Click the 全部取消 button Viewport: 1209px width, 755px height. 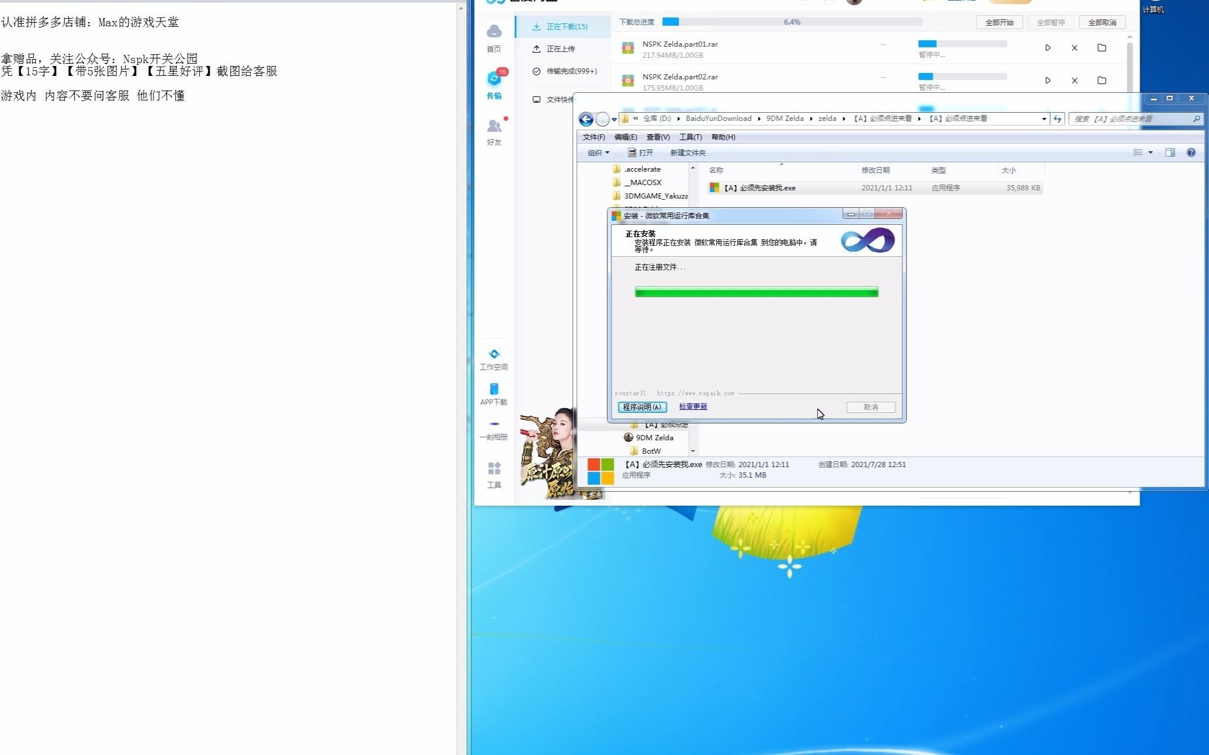[1102, 23]
